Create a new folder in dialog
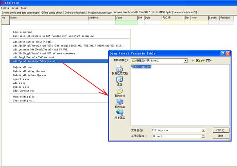The height and width of the screenshot is (167, 237). coord(203,61)
